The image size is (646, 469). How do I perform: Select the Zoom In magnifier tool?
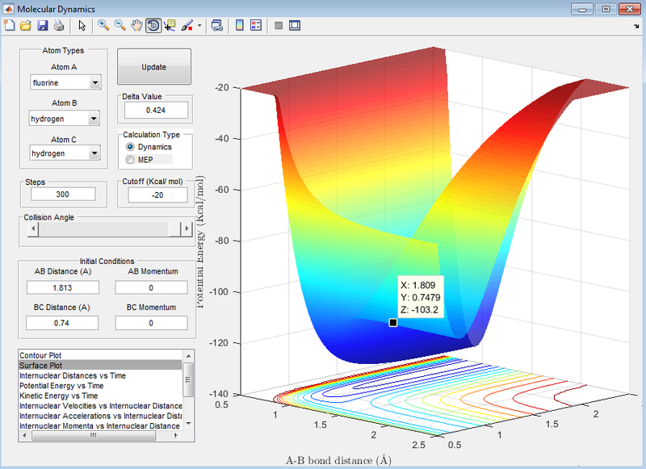click(x=103, y=26)
